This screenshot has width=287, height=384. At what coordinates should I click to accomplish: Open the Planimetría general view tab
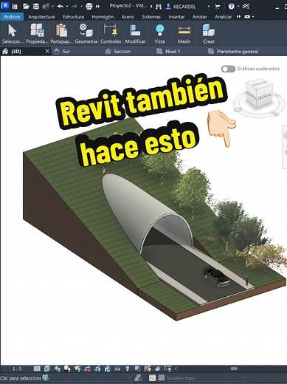pyautogui.click(x=237, y=52)
